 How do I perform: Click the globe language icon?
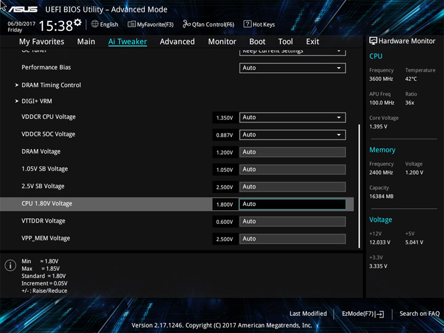(x=95, y=24)
